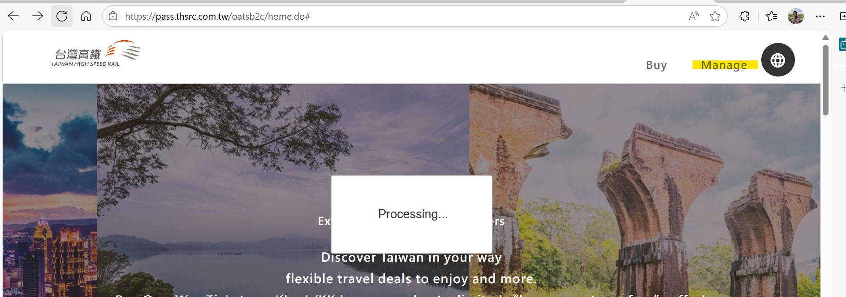Open the browser home page
846x297 pixels.
86,17
